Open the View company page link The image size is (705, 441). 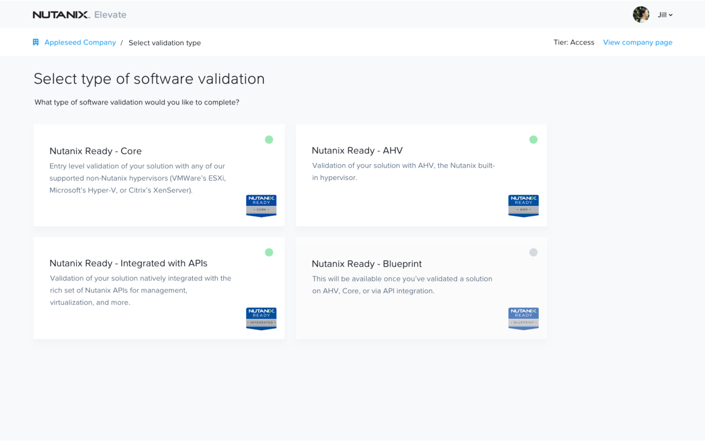pos(637,42)
